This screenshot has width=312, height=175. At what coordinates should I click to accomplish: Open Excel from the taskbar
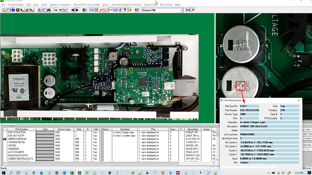(72, 173)
